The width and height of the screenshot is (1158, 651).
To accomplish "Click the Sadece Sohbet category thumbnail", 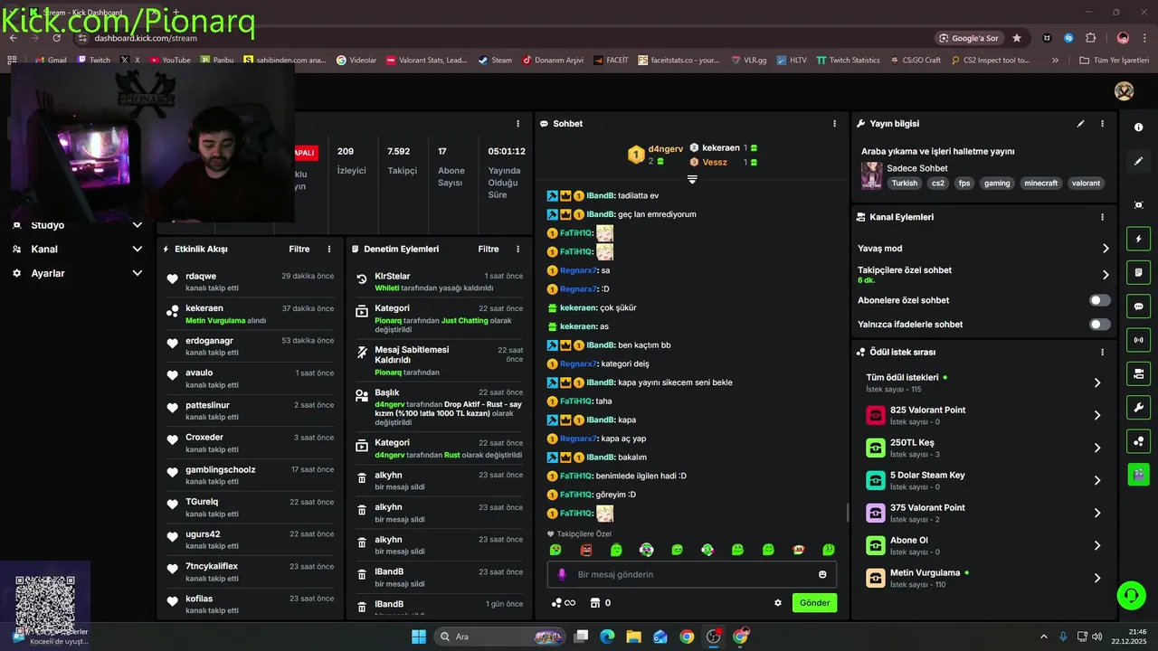I will [x=871, y=175].
